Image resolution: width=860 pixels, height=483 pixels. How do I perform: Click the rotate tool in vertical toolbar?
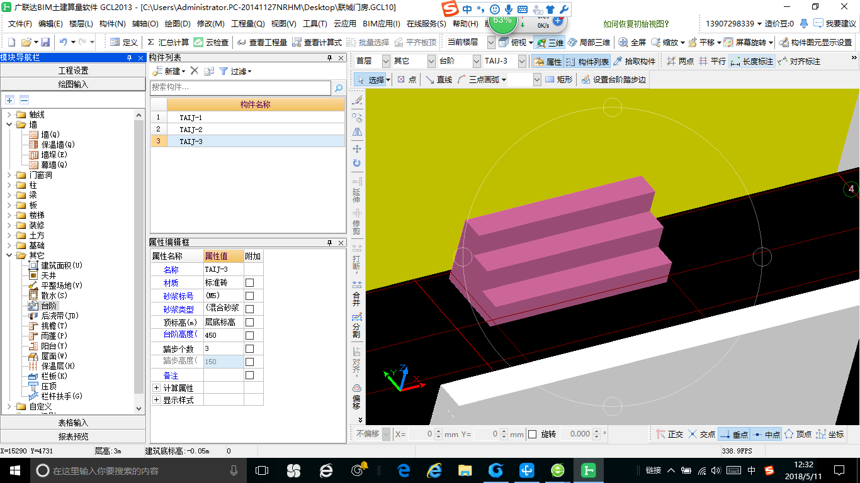357,164
